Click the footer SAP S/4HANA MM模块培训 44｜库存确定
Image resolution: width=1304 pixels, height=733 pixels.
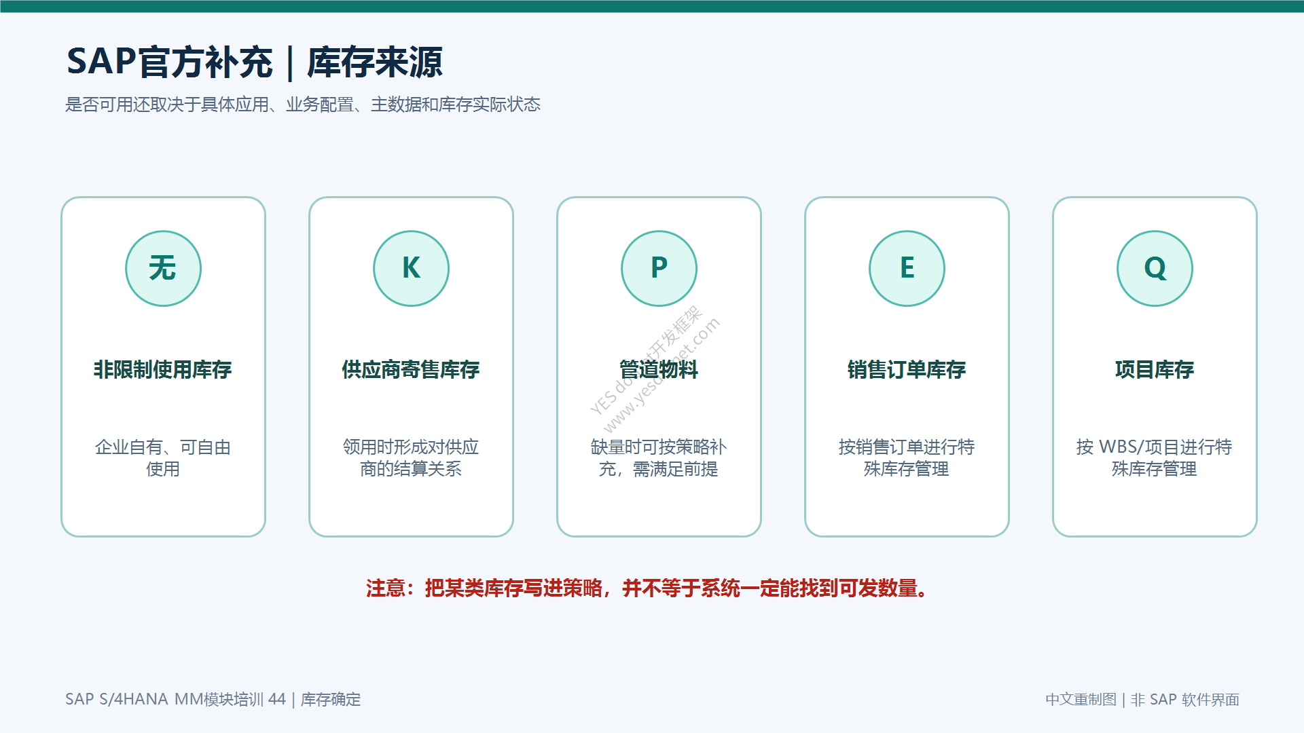tap(213, 699)
